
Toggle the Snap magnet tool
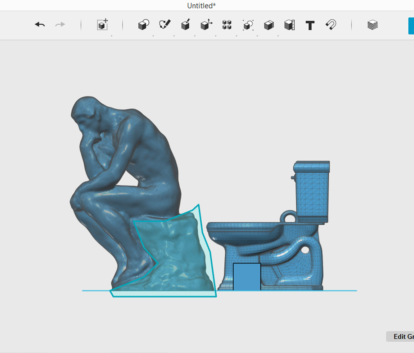(x=331, y=25)
